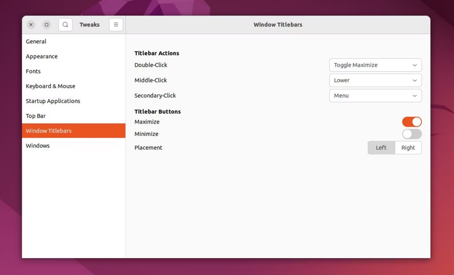454x275 pixels.
Task: Click the Secondary-Click label
Action: pyautogui.click(x=155, y=96)
